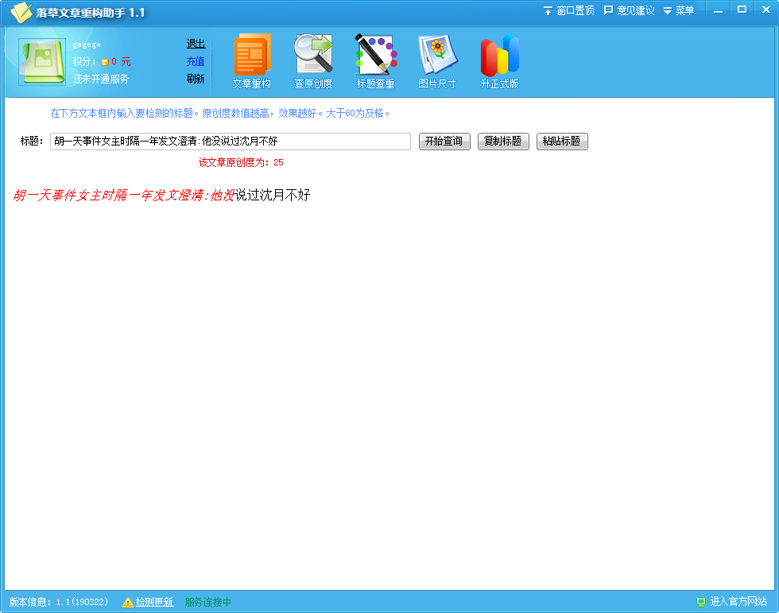
Task: Click the red italic result title text
Action: pyautogui.click(x=124, y=196)
